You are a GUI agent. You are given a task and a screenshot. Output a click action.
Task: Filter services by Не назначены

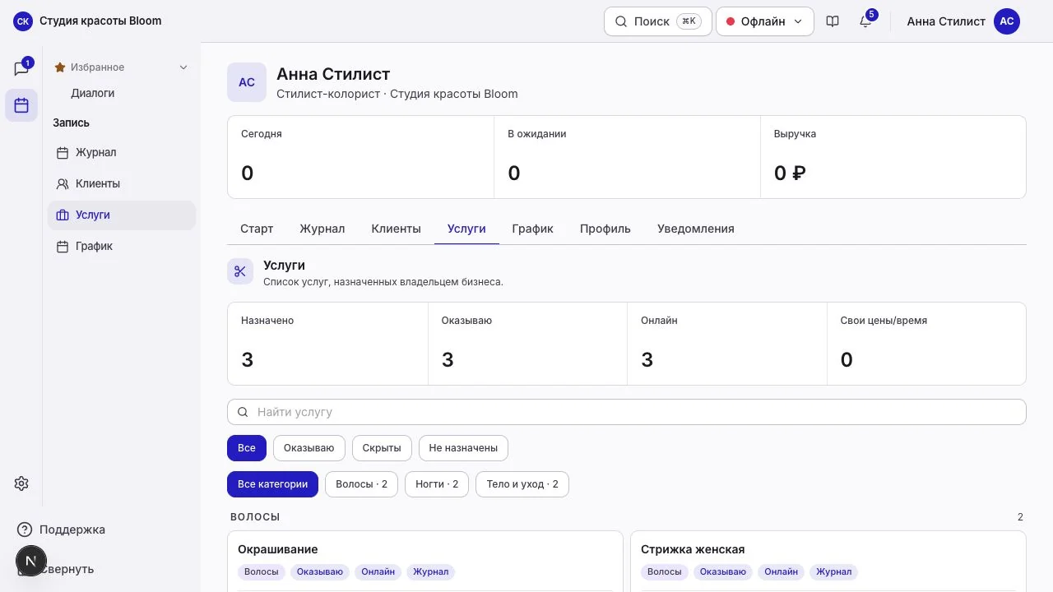[x=463, y=448]
